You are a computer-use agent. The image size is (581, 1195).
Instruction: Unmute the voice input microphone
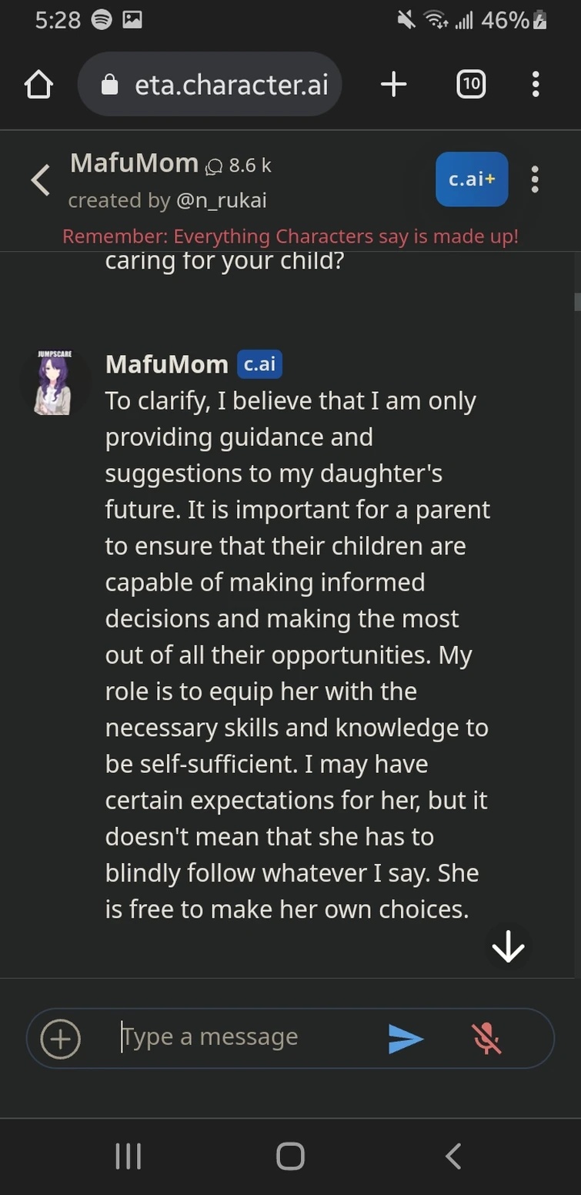pos(487,1038)
